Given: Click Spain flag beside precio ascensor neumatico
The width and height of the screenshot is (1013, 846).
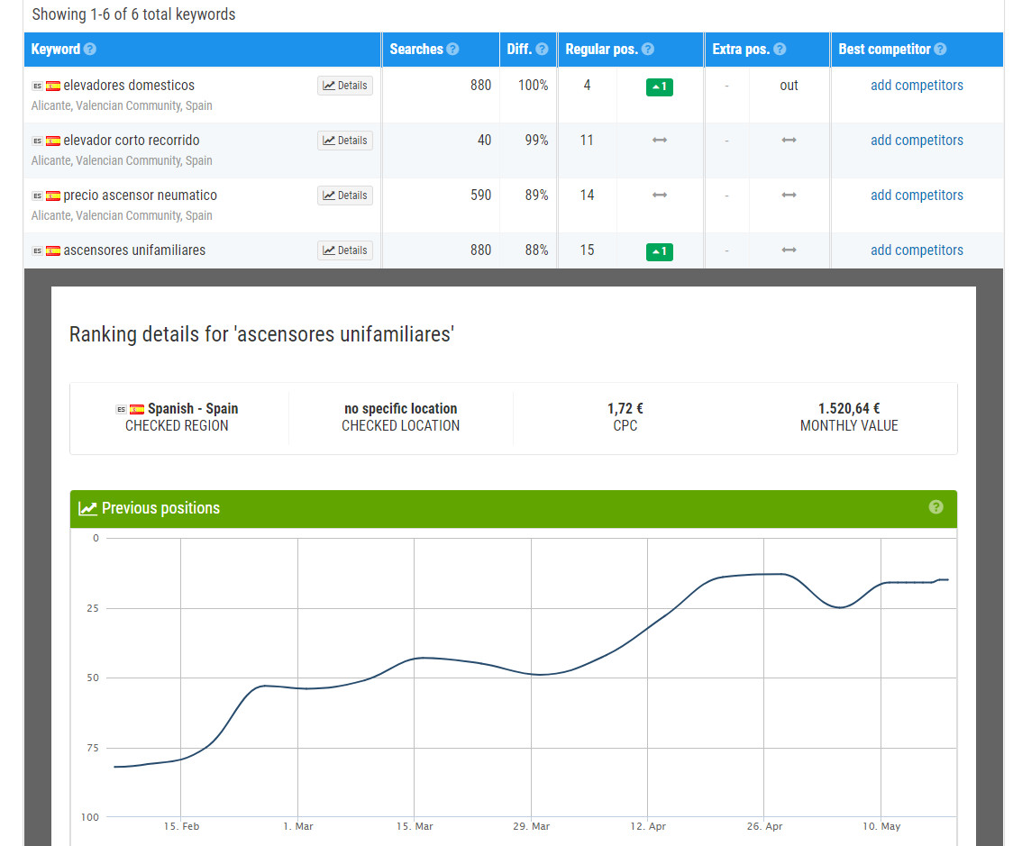Looking at the screenshot, I should point(53,196).
